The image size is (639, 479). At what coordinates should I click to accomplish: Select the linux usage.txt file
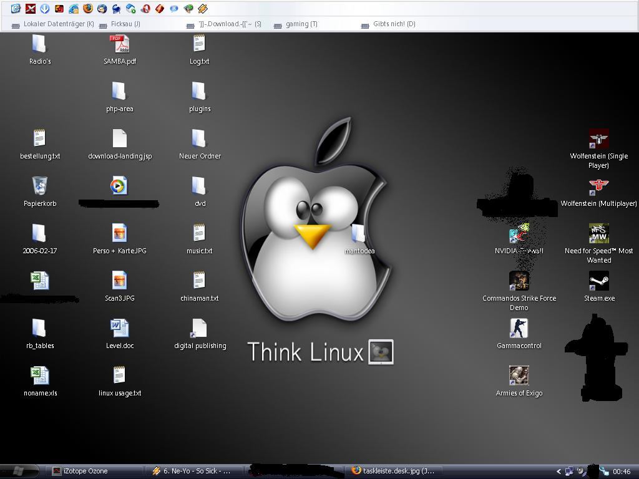pyautogui.click(x=119, y=382)
